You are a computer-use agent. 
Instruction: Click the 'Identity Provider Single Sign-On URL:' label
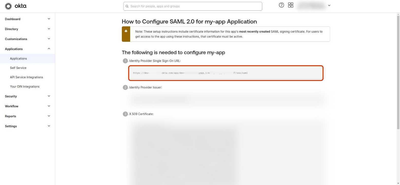click(x=155, y=61)
